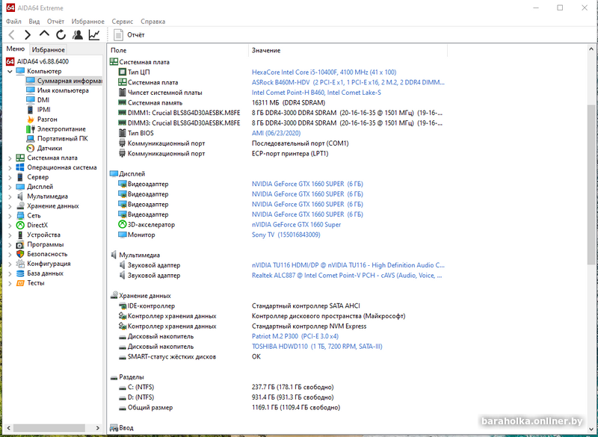Click the Программы tree icon

click(x=20, y=244)
